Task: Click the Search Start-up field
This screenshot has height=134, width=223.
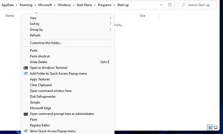Action: tap(197, 5)
